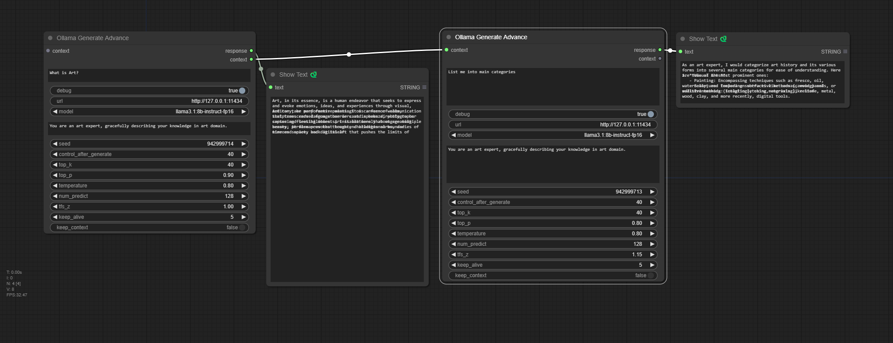The height and width of the screenshot is (343, 893).
Task: Click STRING grid icon on 'As an art expert' Show Text node
Action: tap(845, 52)
